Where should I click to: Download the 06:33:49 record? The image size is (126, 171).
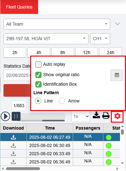13,154
